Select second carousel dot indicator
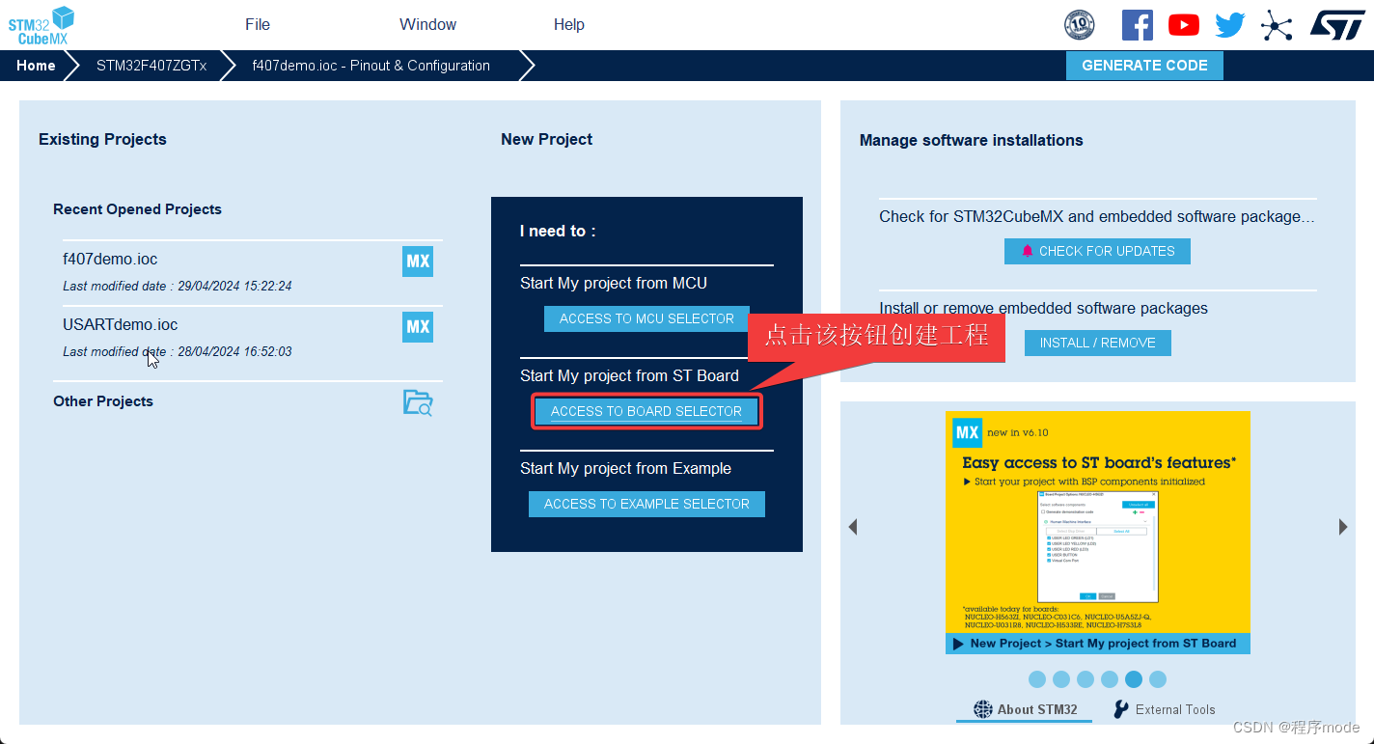Viewport: 1374px width, 744px height. (x=1061, y=679)
